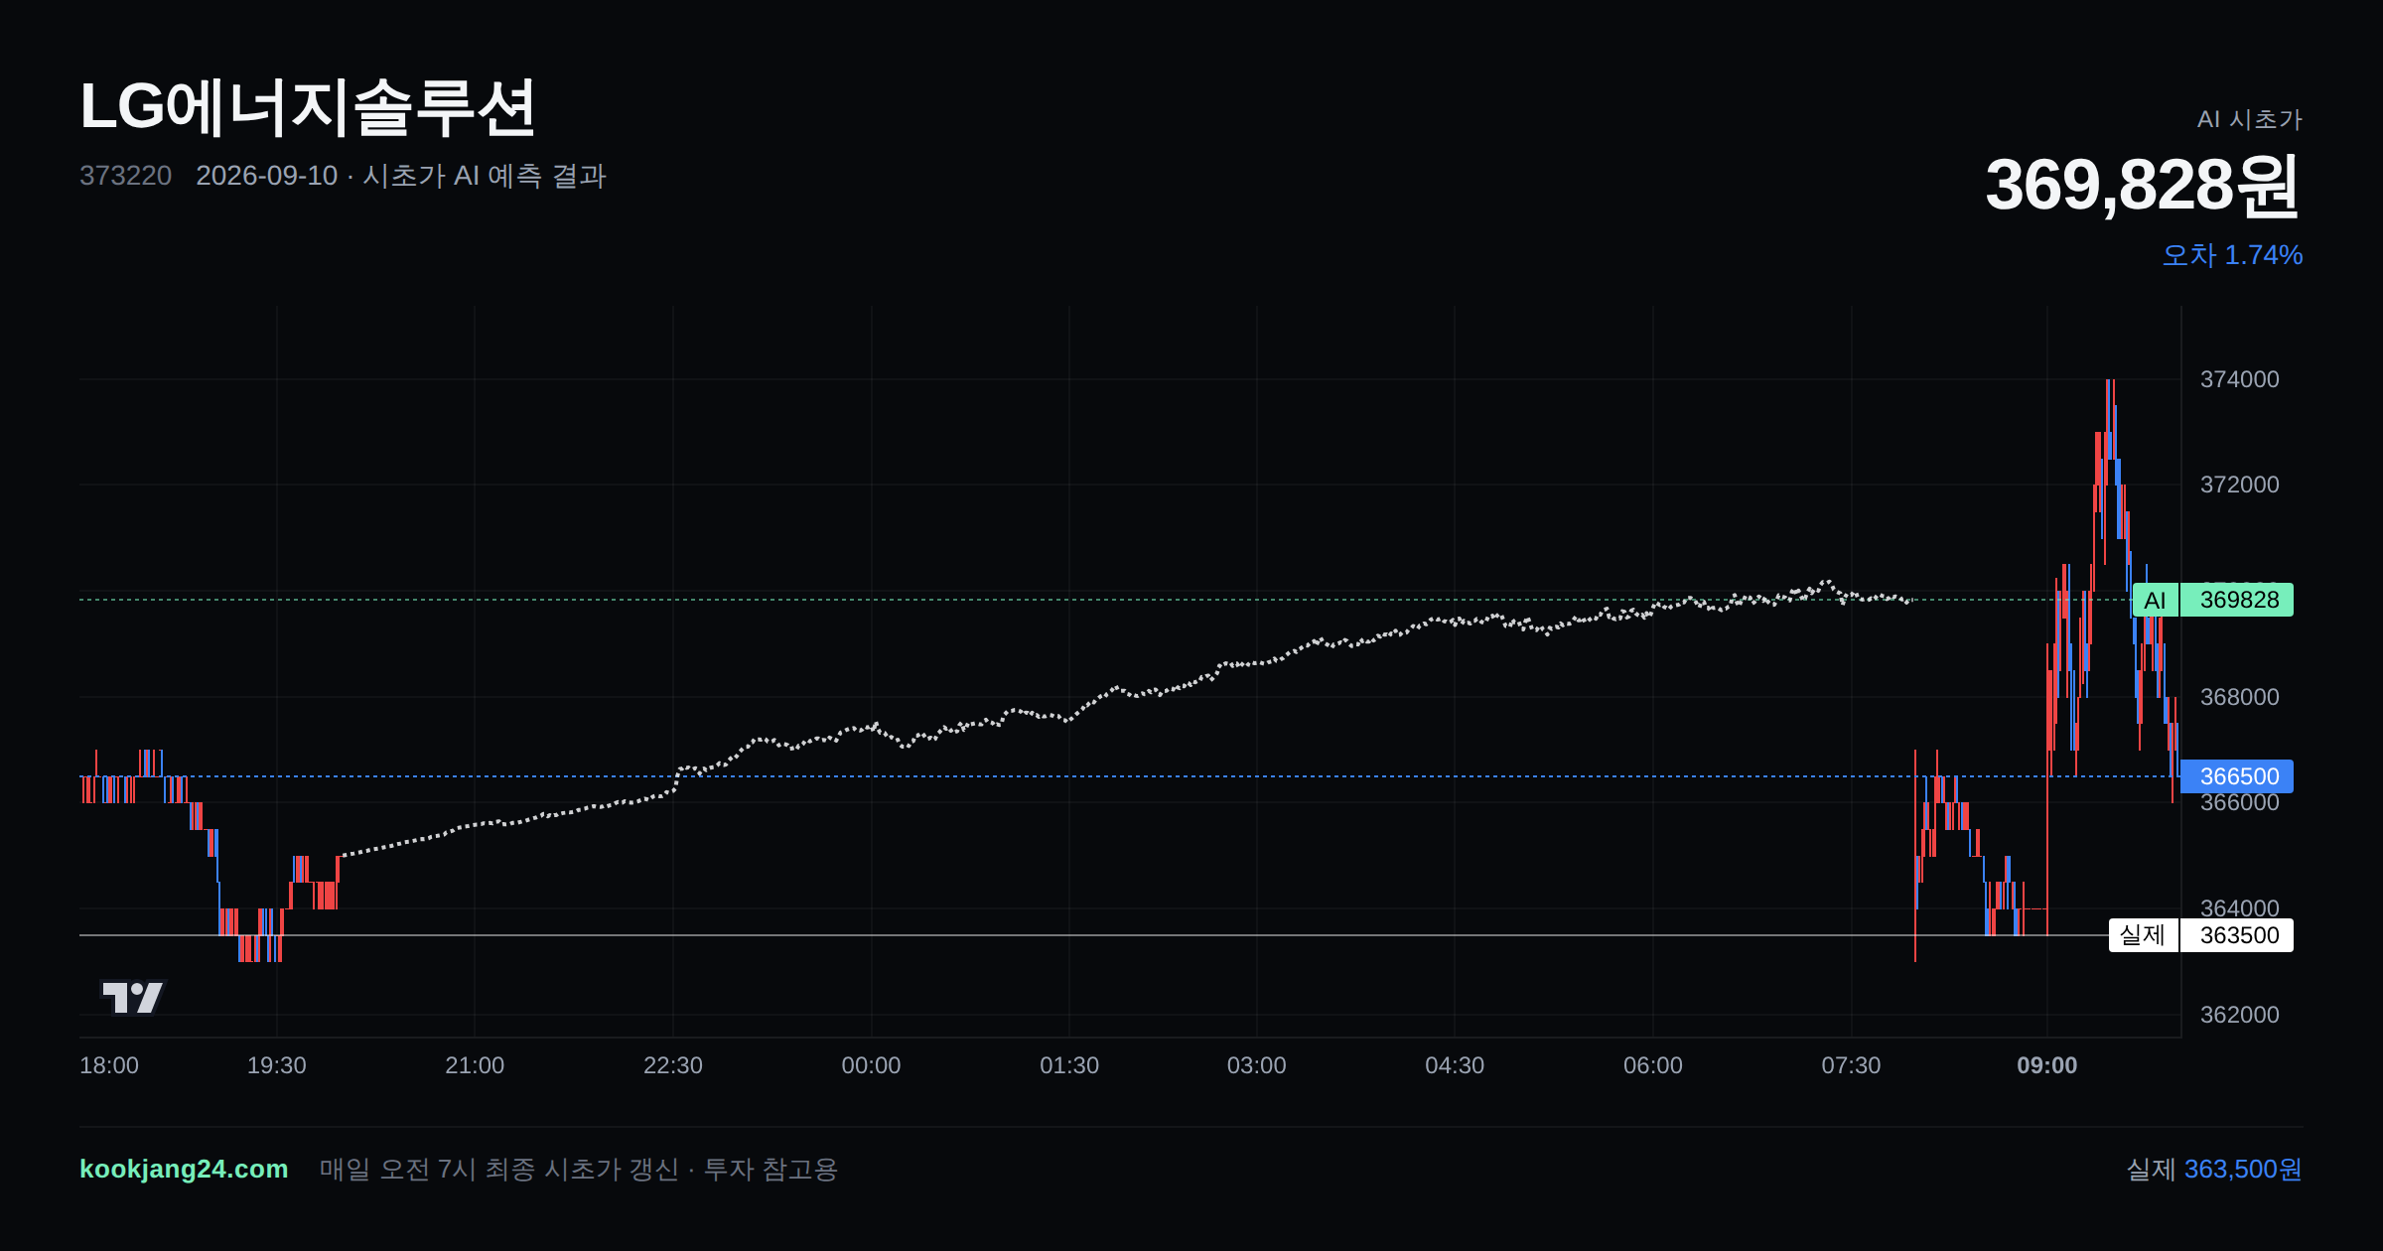Select the green 369828 price label
This screenshot has height=1251, width=2383.
click(x=2237, y=600)
